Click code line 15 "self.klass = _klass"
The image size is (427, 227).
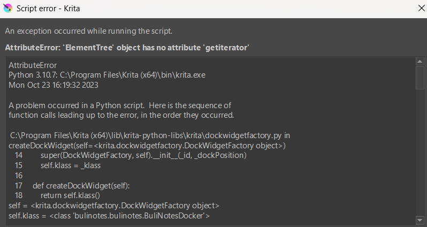coord(71,165)
